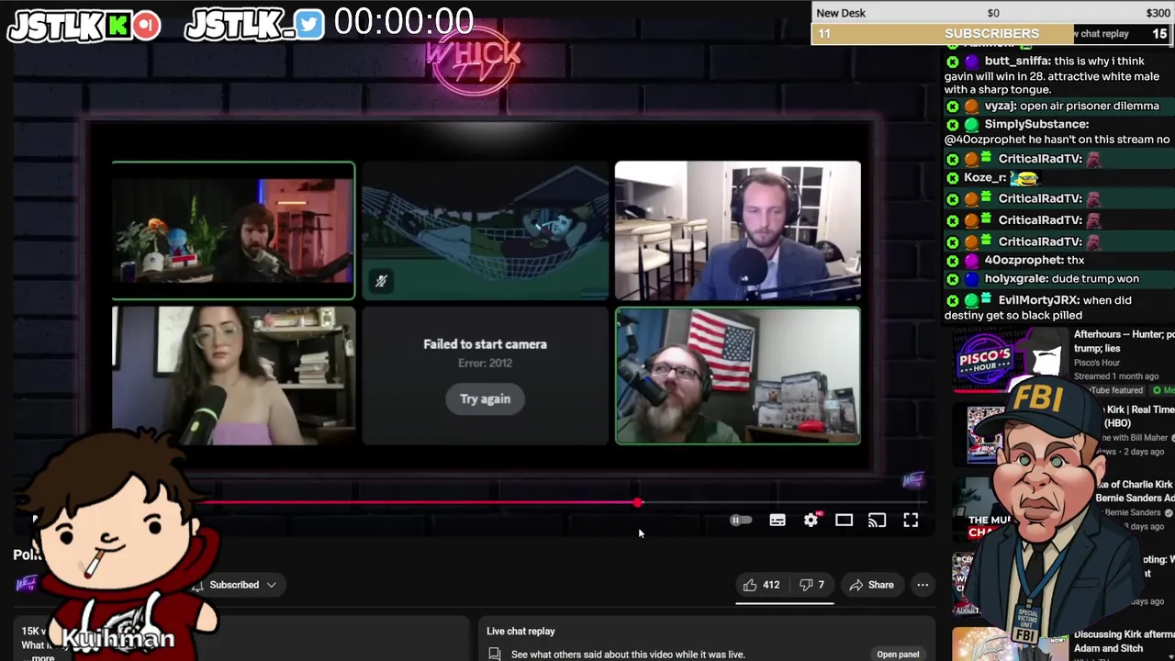Click username butt_sniffa in chat
This screenshot has height=661, width=1175.
(1017, 62)
